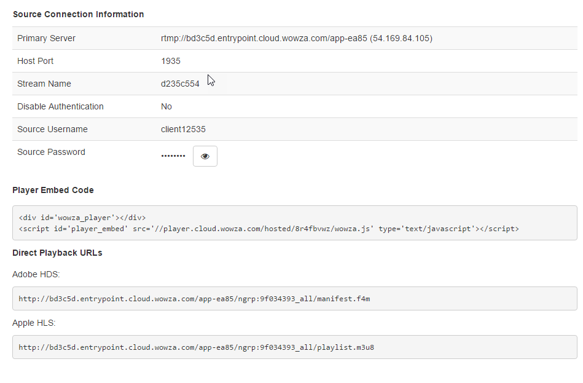Click the Apple HLS label

pyautogui.click(x=34, y=323)
